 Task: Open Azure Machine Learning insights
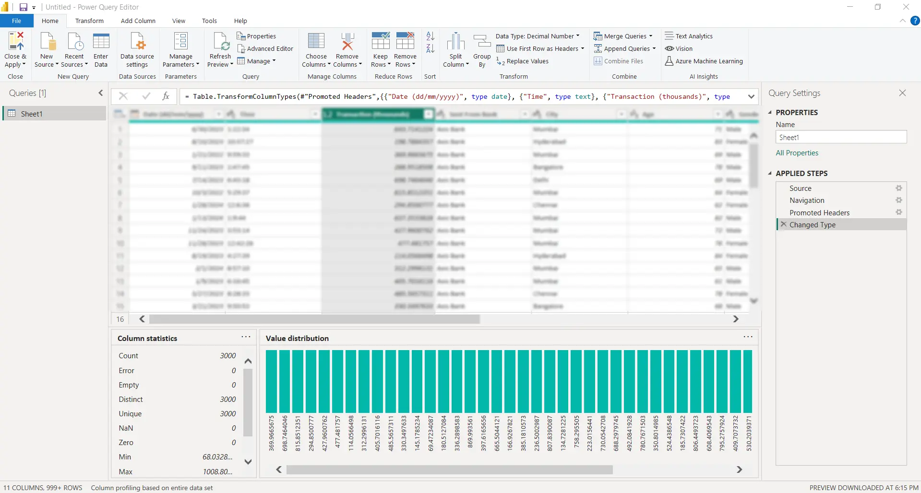tap(704, 61)
